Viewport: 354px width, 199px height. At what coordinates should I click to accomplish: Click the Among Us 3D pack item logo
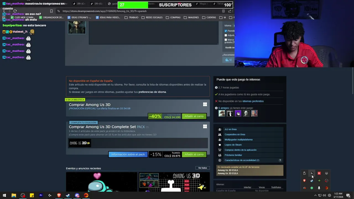click(80, 143)
